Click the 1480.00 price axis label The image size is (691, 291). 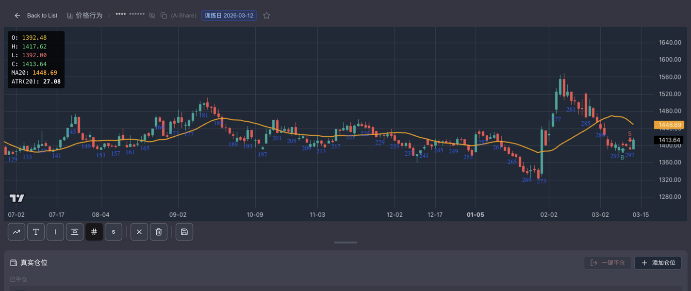[x=670, y=111]
